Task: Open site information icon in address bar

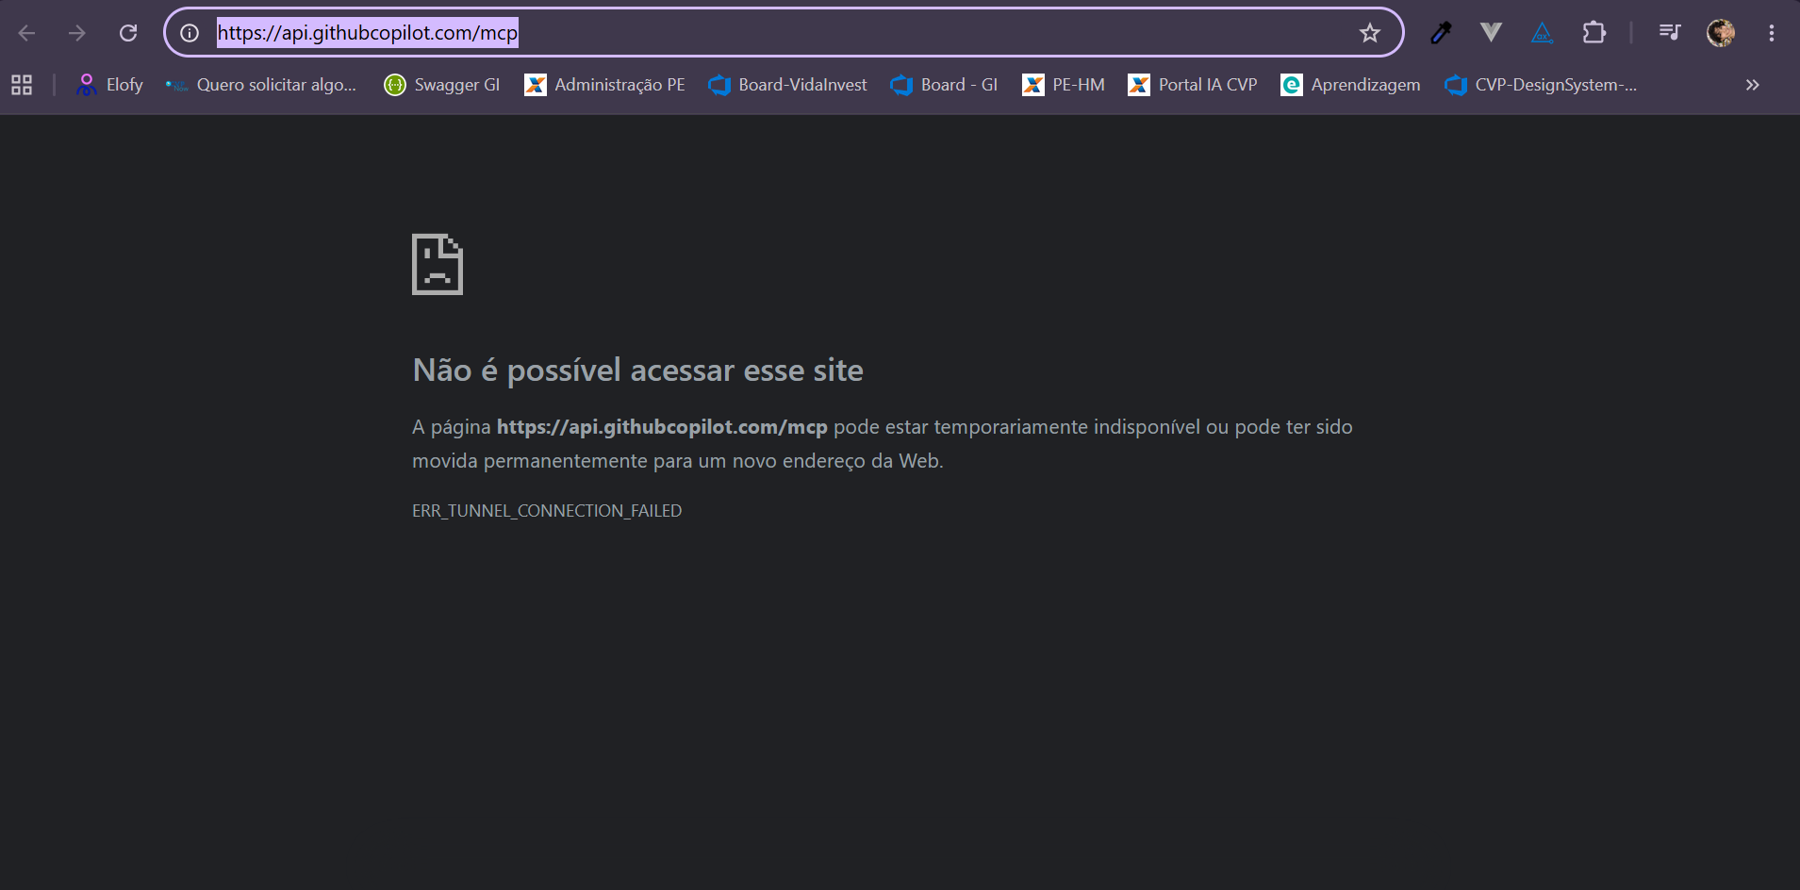Action: 190,33
